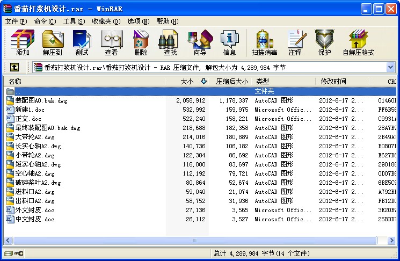The image size is (400, 261).
Task: Open the 帮助(H) menu
Action: pyautogui.click(x=168, y=21)
